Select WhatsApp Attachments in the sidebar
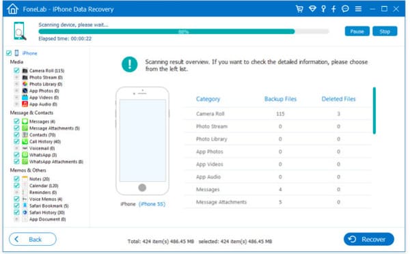Screen dimensions: 410x254 (56, 162)
